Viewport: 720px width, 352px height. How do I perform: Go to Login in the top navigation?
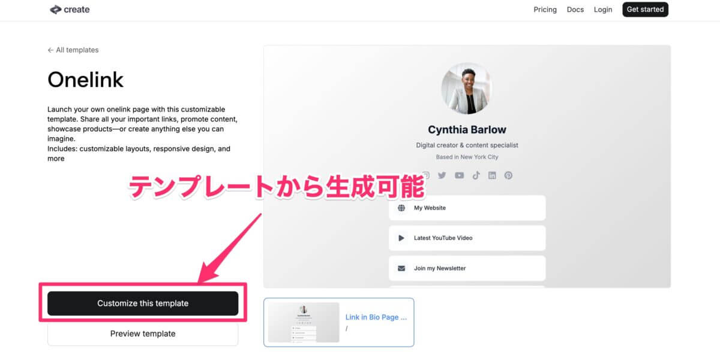point(603,10)
